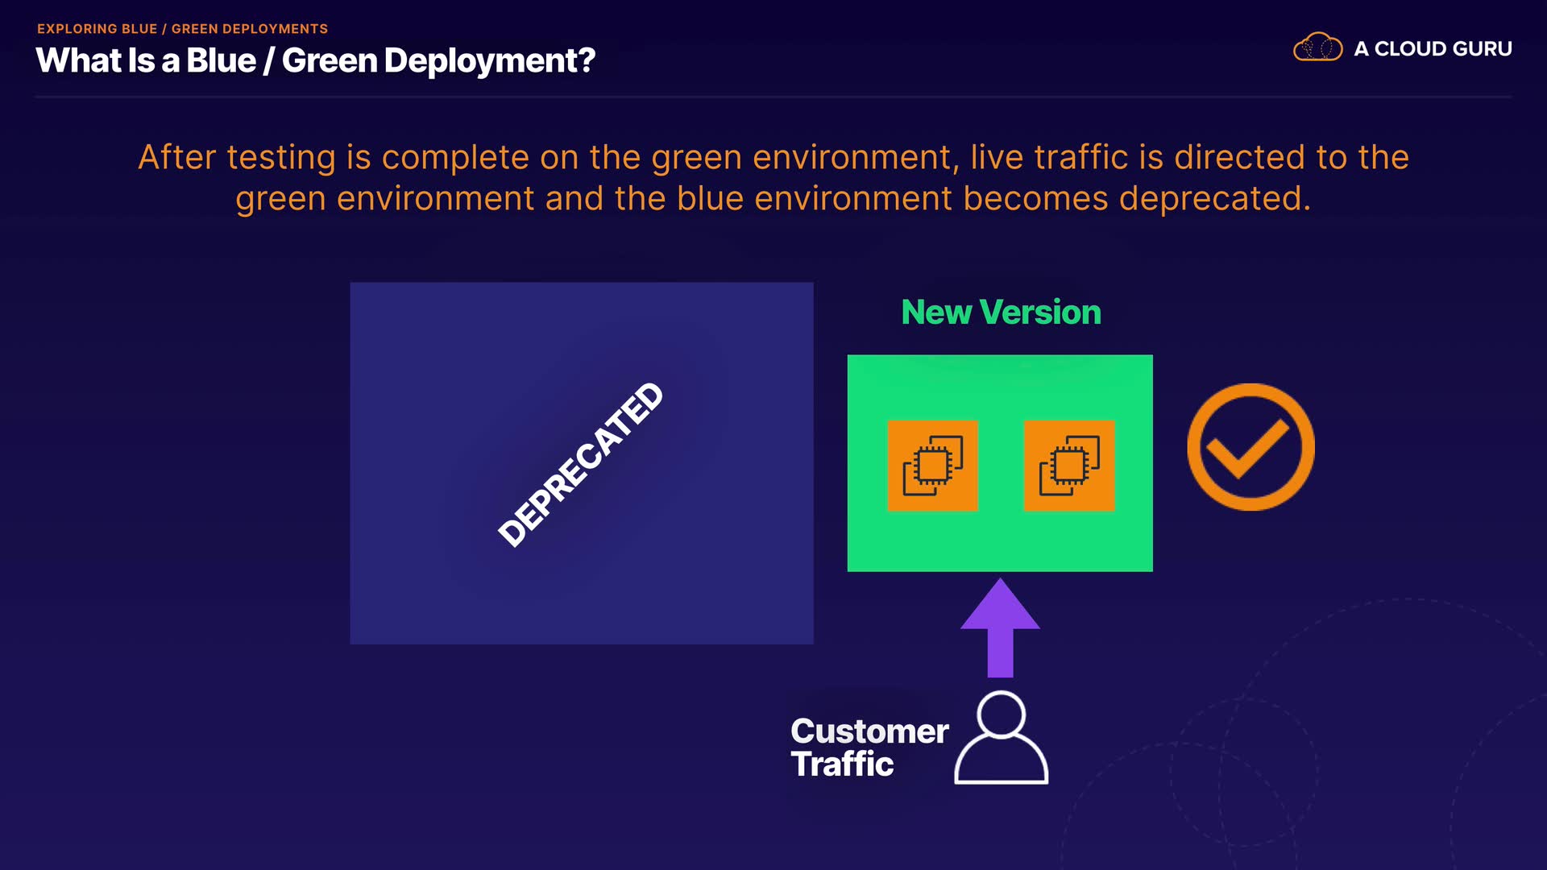Click the horizontal divider under the title
Screen dimensions: 1547x870
[773, 97]
